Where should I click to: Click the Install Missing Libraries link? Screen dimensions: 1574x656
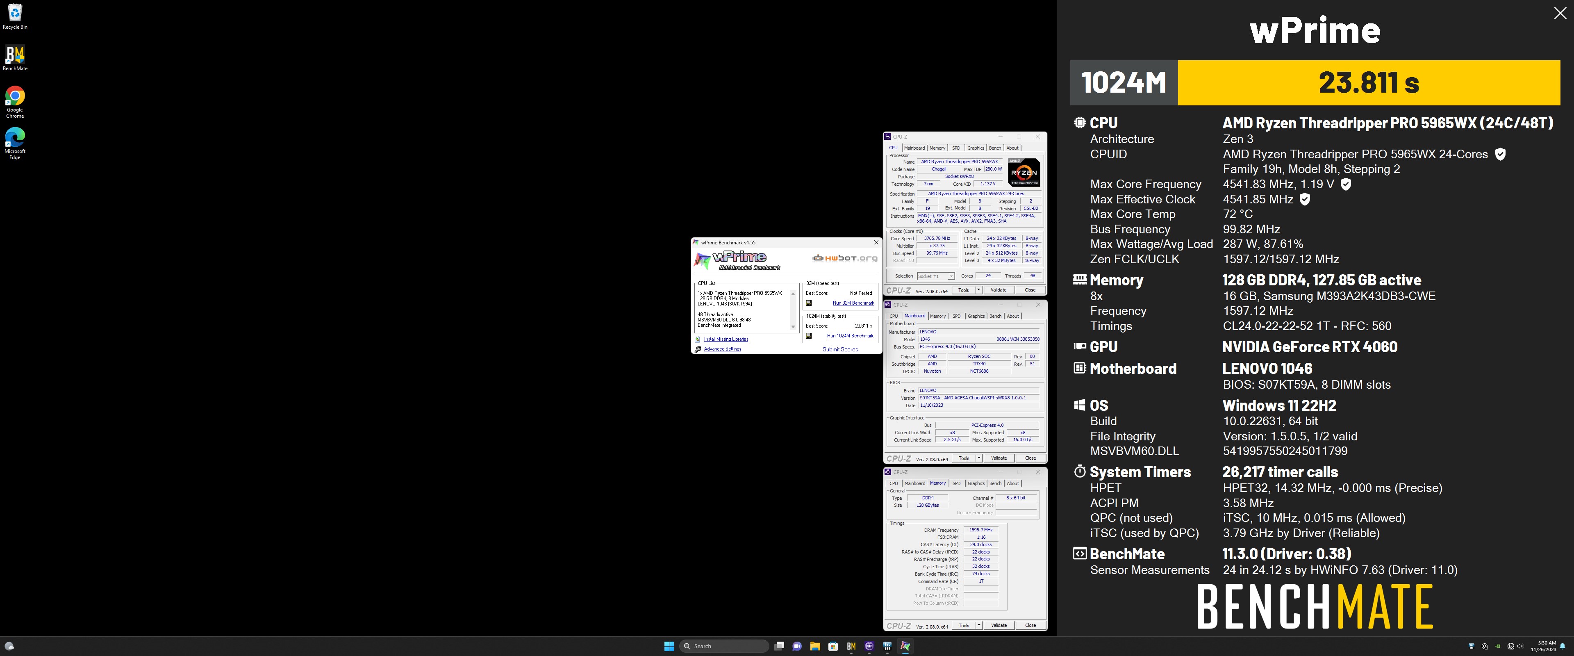726,339
